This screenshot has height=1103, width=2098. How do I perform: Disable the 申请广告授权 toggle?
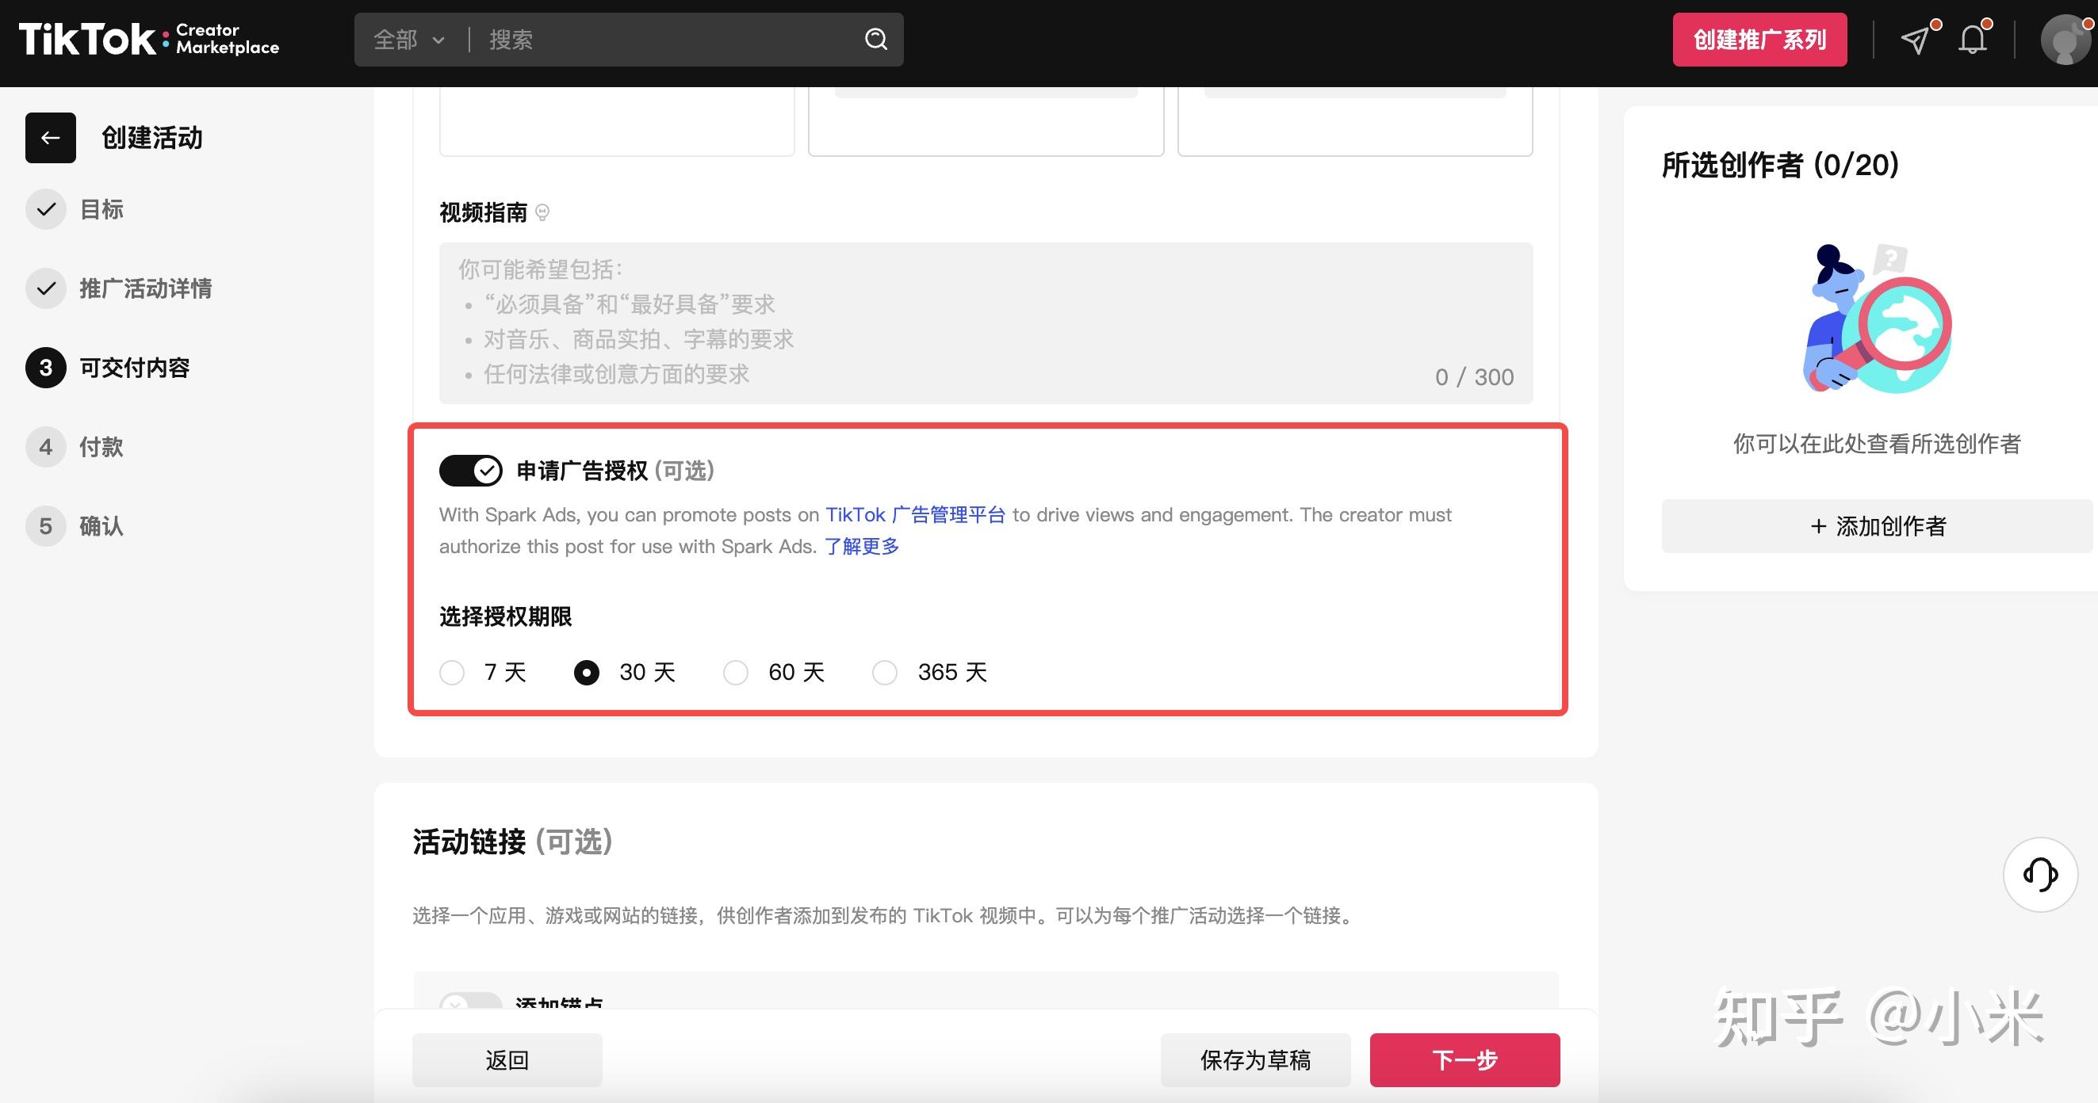(x=469, y=471)
